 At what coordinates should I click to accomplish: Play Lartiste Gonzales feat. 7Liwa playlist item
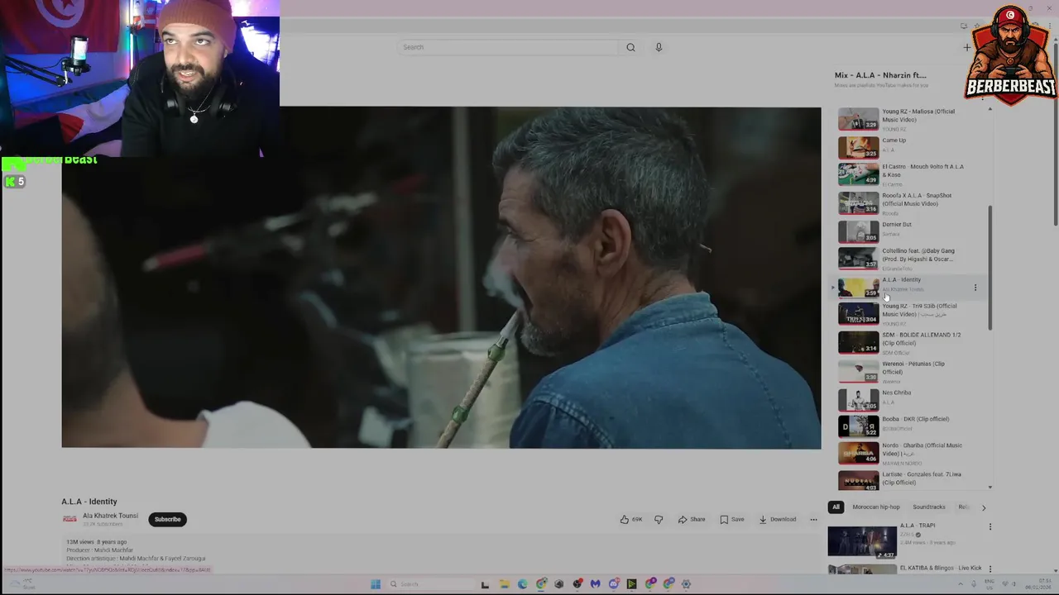[910, 480]
